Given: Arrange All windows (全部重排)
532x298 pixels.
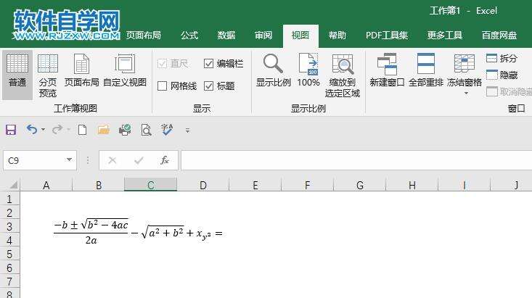Looking at the screenshot, I should pyautogui.click(x=426, y=70).
